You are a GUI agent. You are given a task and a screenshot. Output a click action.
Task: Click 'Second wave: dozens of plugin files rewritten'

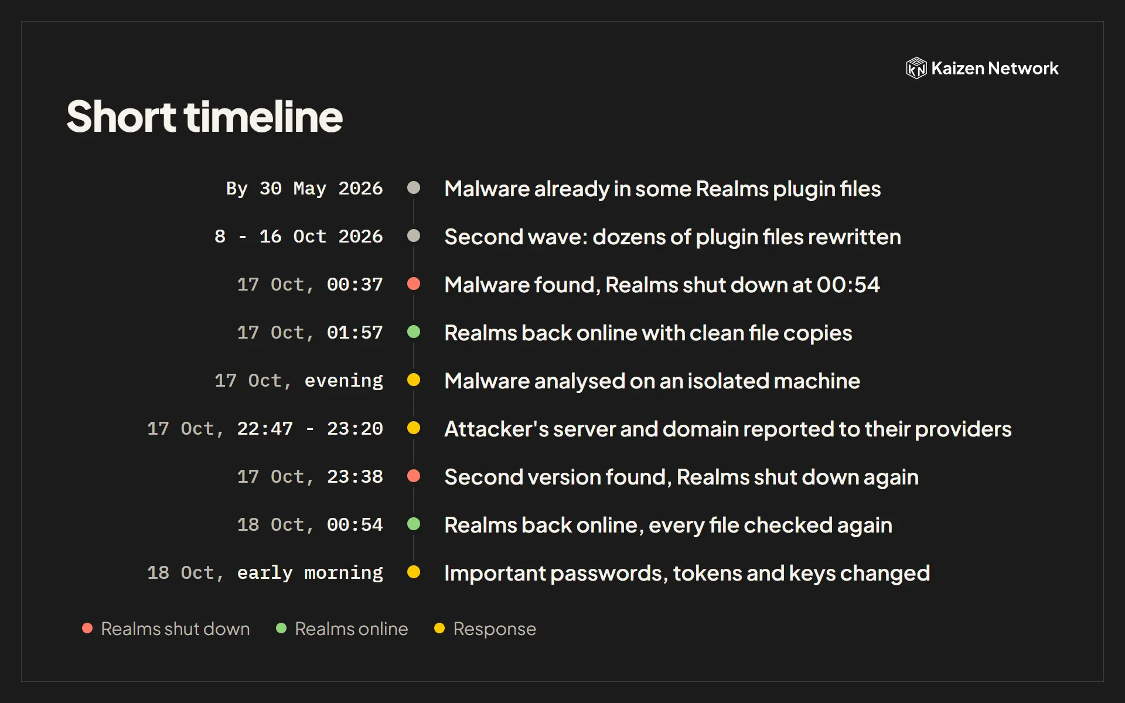[673, 237]
